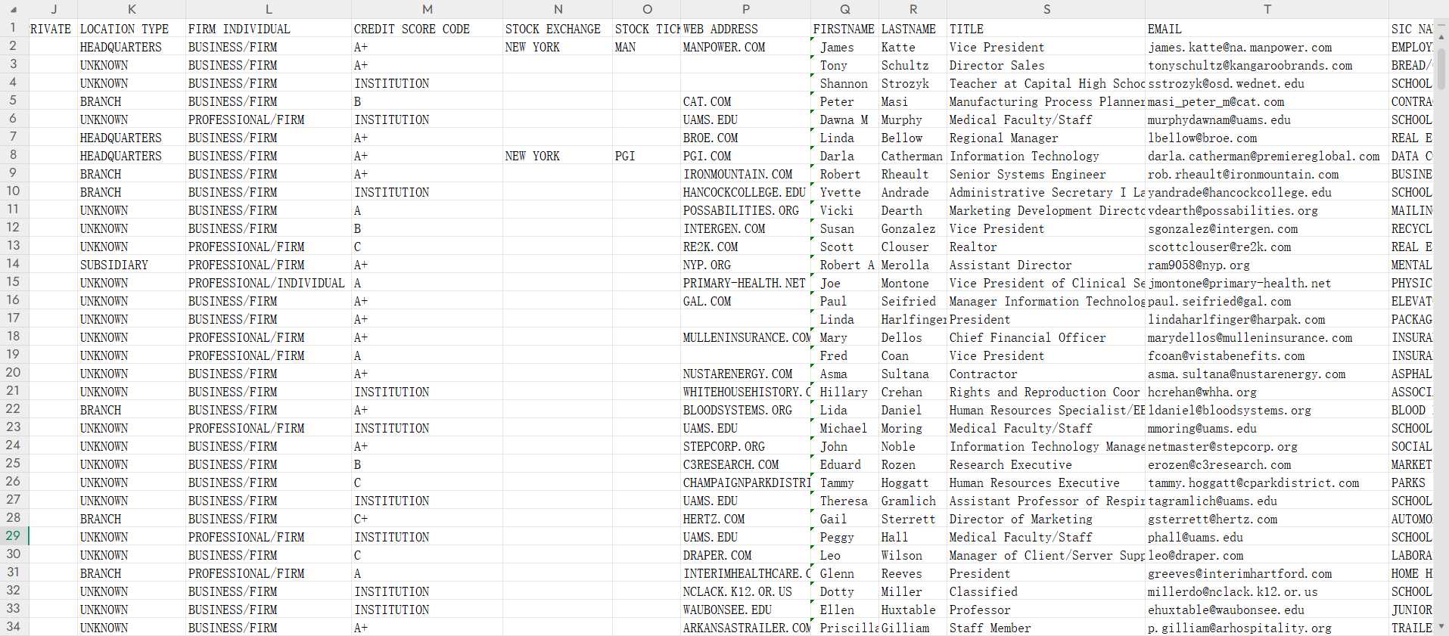Select the Chief Financial Officer cell

click(1046, 337)
